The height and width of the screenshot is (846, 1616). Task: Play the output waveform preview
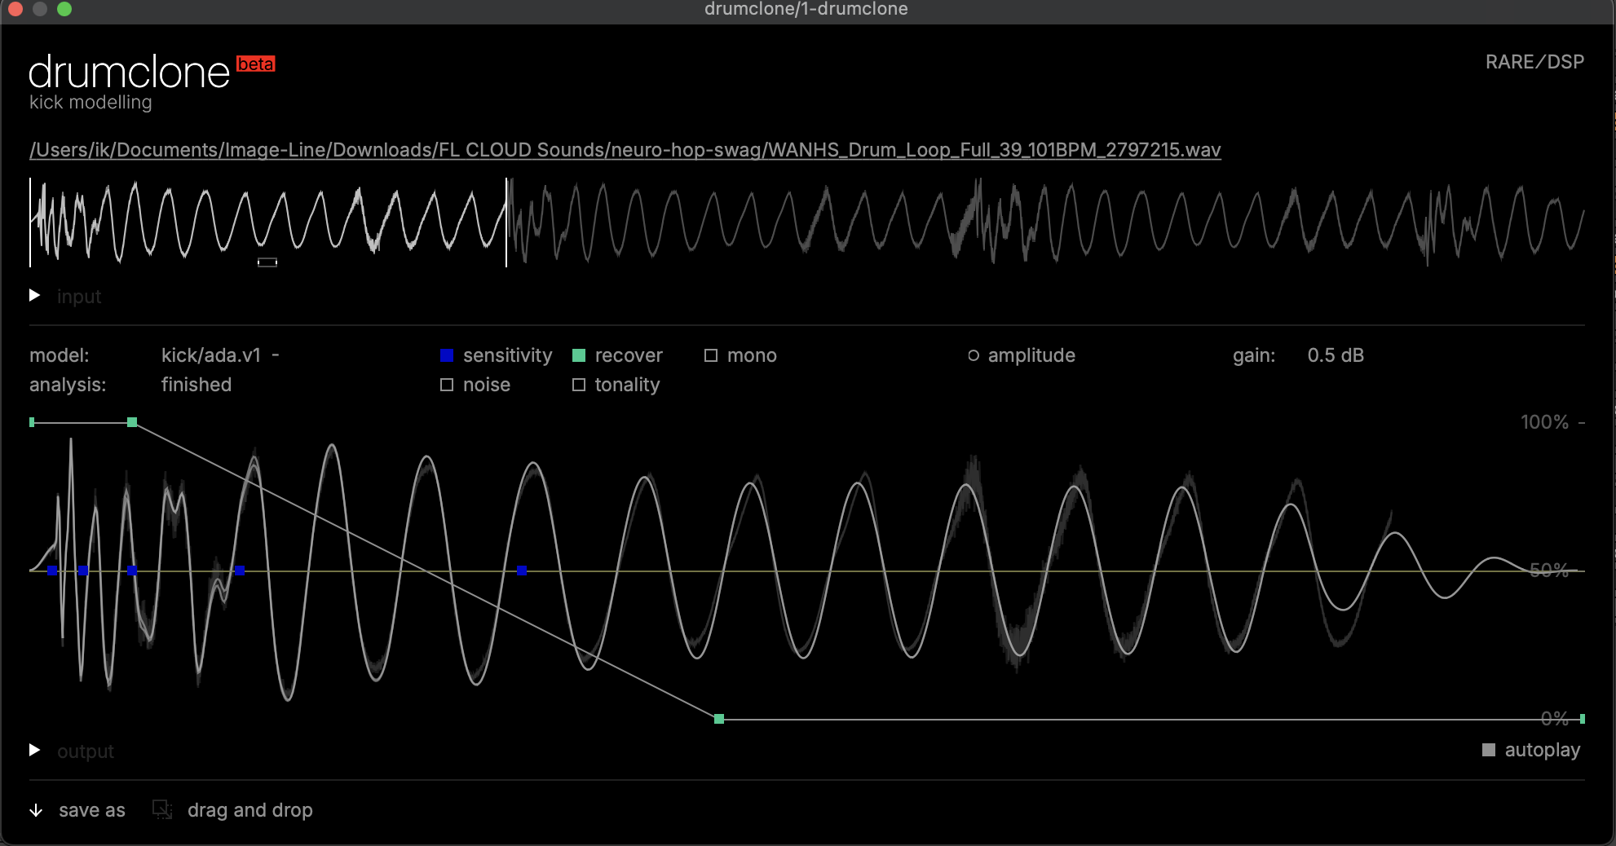pos(35,750)
